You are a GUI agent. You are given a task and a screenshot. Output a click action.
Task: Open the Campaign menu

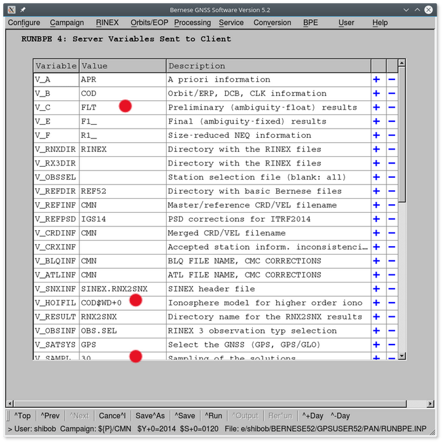click(67, 23)
